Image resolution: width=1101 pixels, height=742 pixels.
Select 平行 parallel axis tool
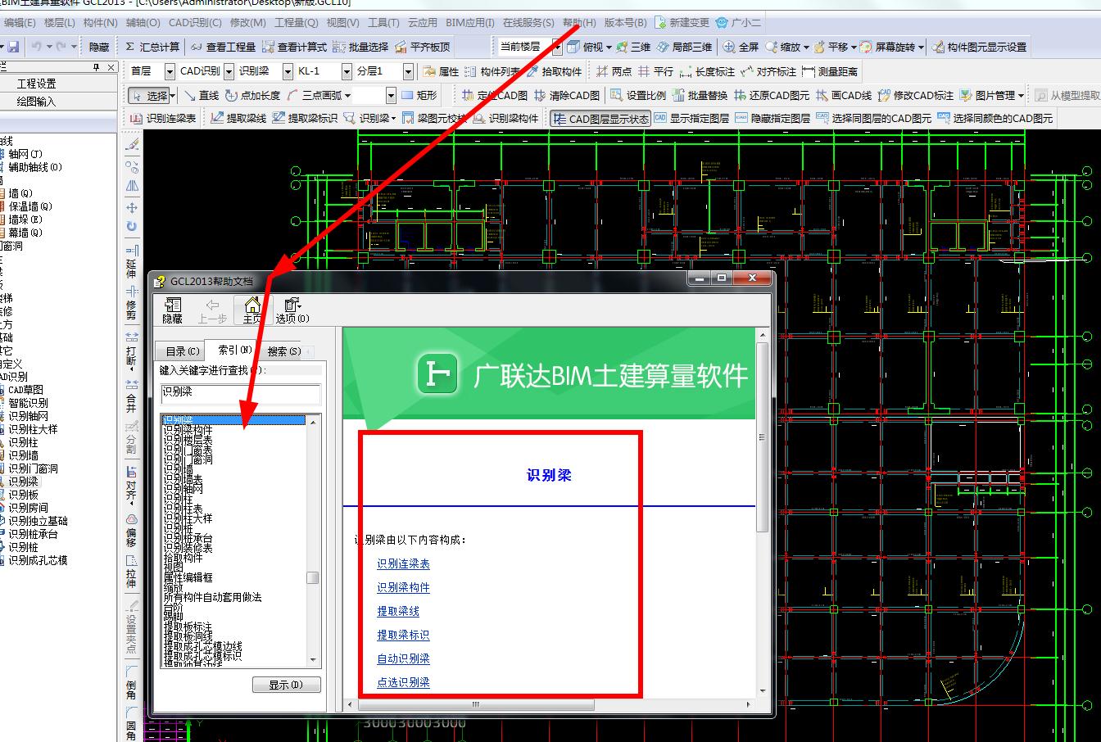[655, 71]
